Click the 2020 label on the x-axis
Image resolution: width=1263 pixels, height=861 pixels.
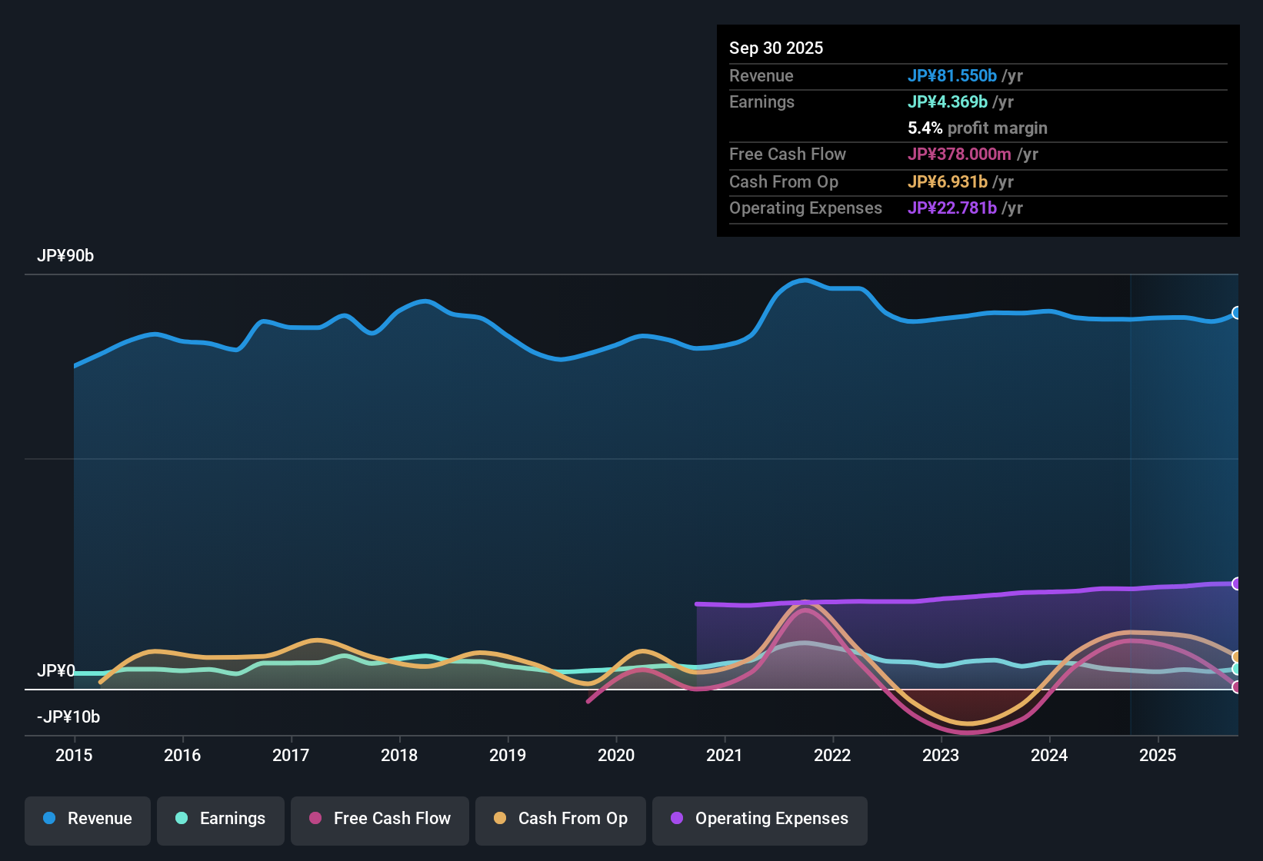click(616, 756)
